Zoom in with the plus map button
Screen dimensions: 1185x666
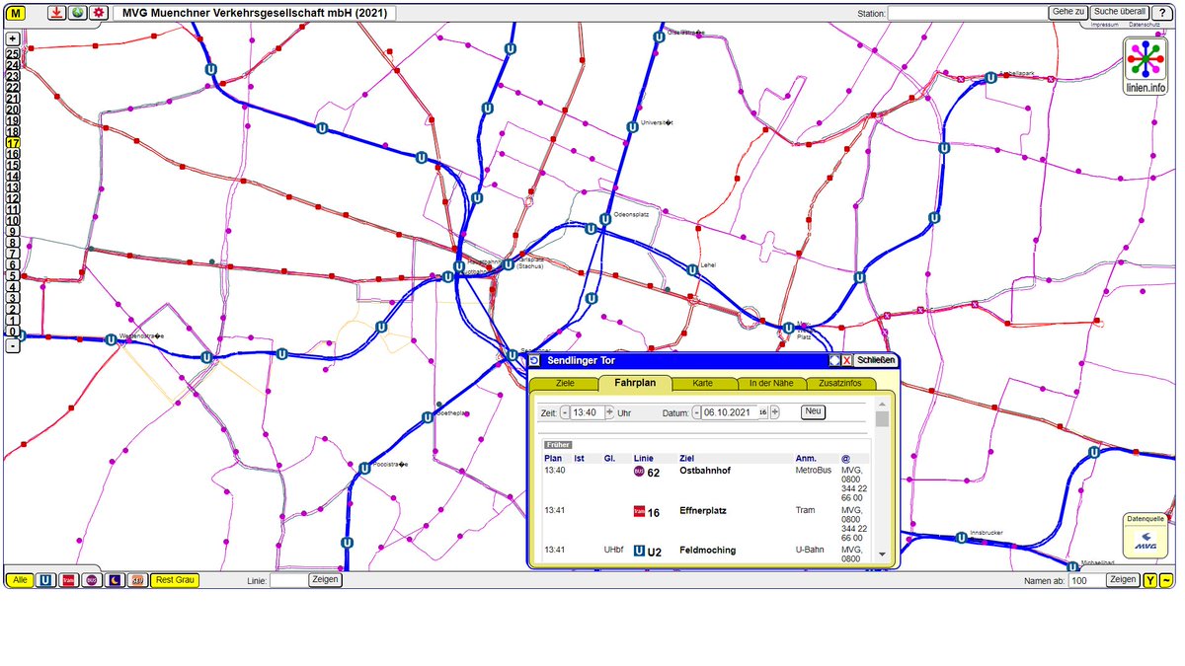tap(13, 37)
